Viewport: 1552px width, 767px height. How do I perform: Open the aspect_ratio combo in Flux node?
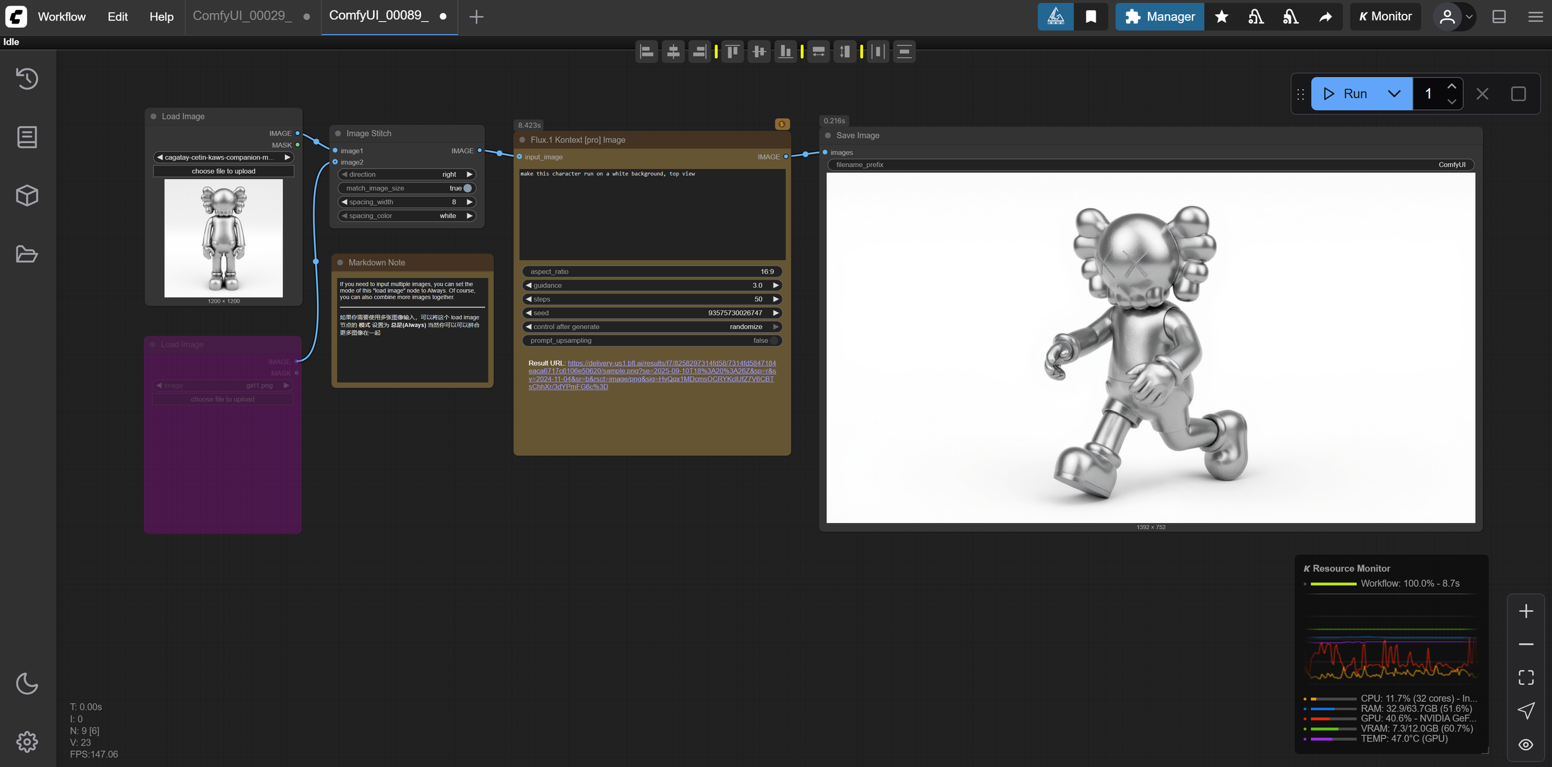pyautogui.click(x=652, y=272)
